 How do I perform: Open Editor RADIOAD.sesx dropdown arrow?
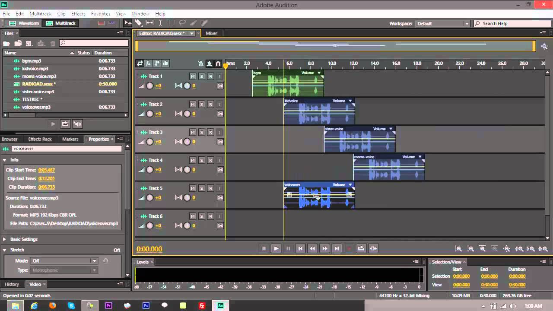191,33
